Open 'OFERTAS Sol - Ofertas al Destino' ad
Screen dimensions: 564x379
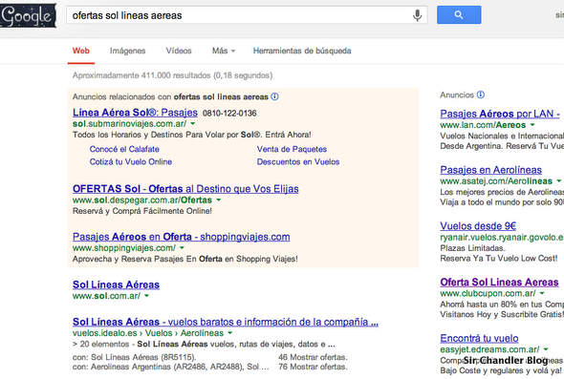pyautogui.click(x=185, y=189)
